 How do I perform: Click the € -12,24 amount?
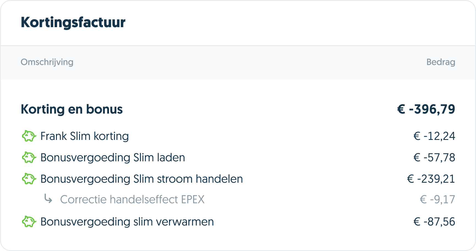pos(434,136)
